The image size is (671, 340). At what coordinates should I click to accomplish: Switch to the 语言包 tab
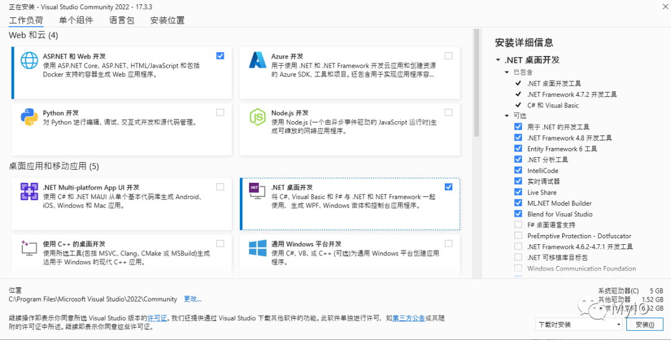[122, 20]
